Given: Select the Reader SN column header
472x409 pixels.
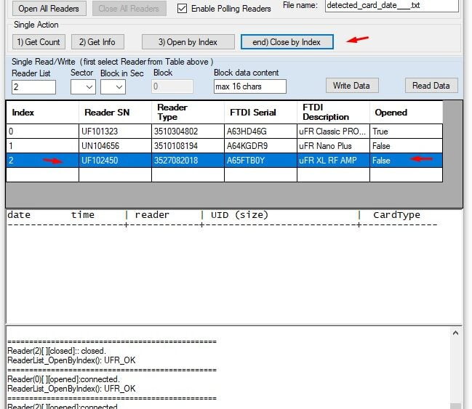Looking at the screenshot, I should 116,112.
